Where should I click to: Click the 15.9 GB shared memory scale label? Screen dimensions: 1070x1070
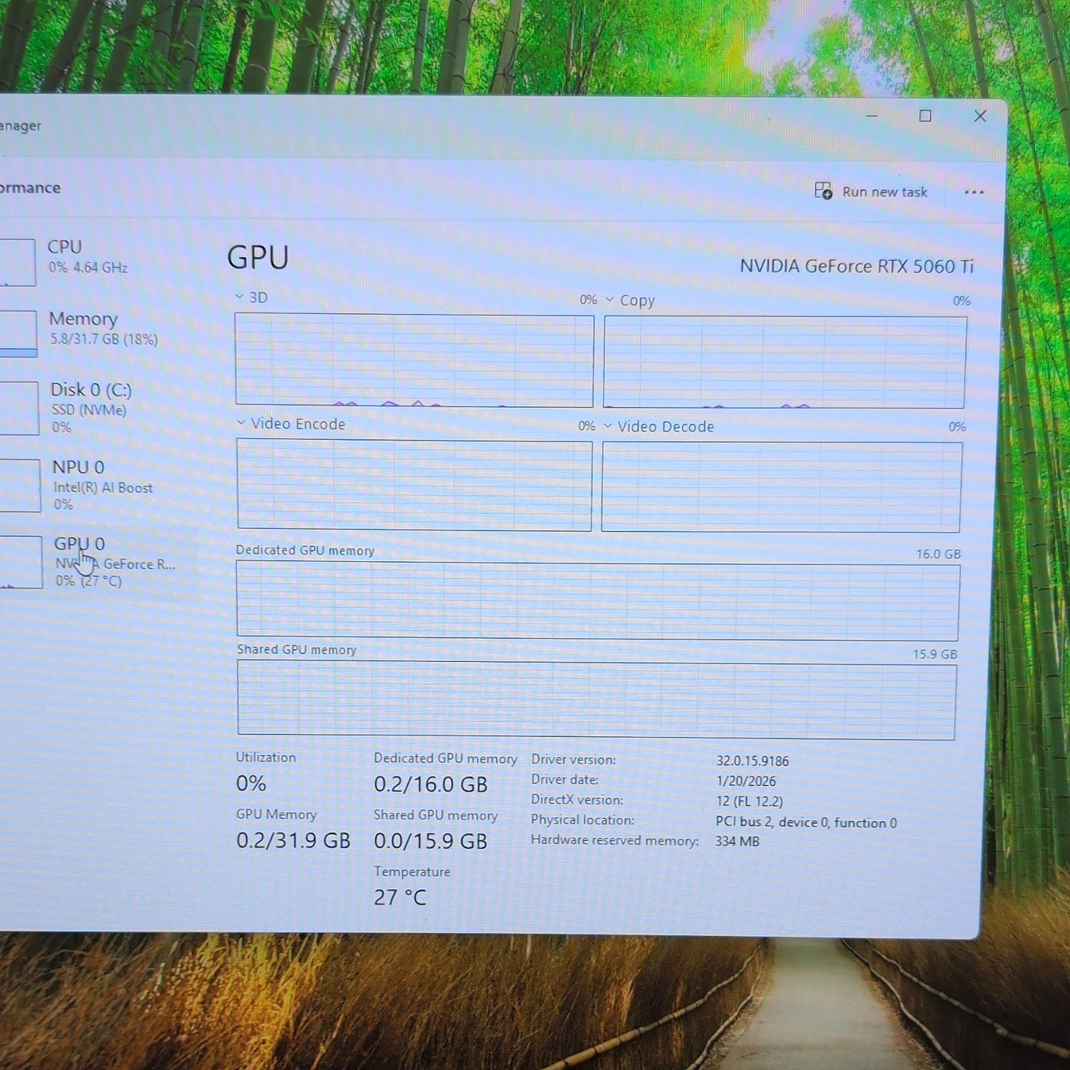pos(935,654)
